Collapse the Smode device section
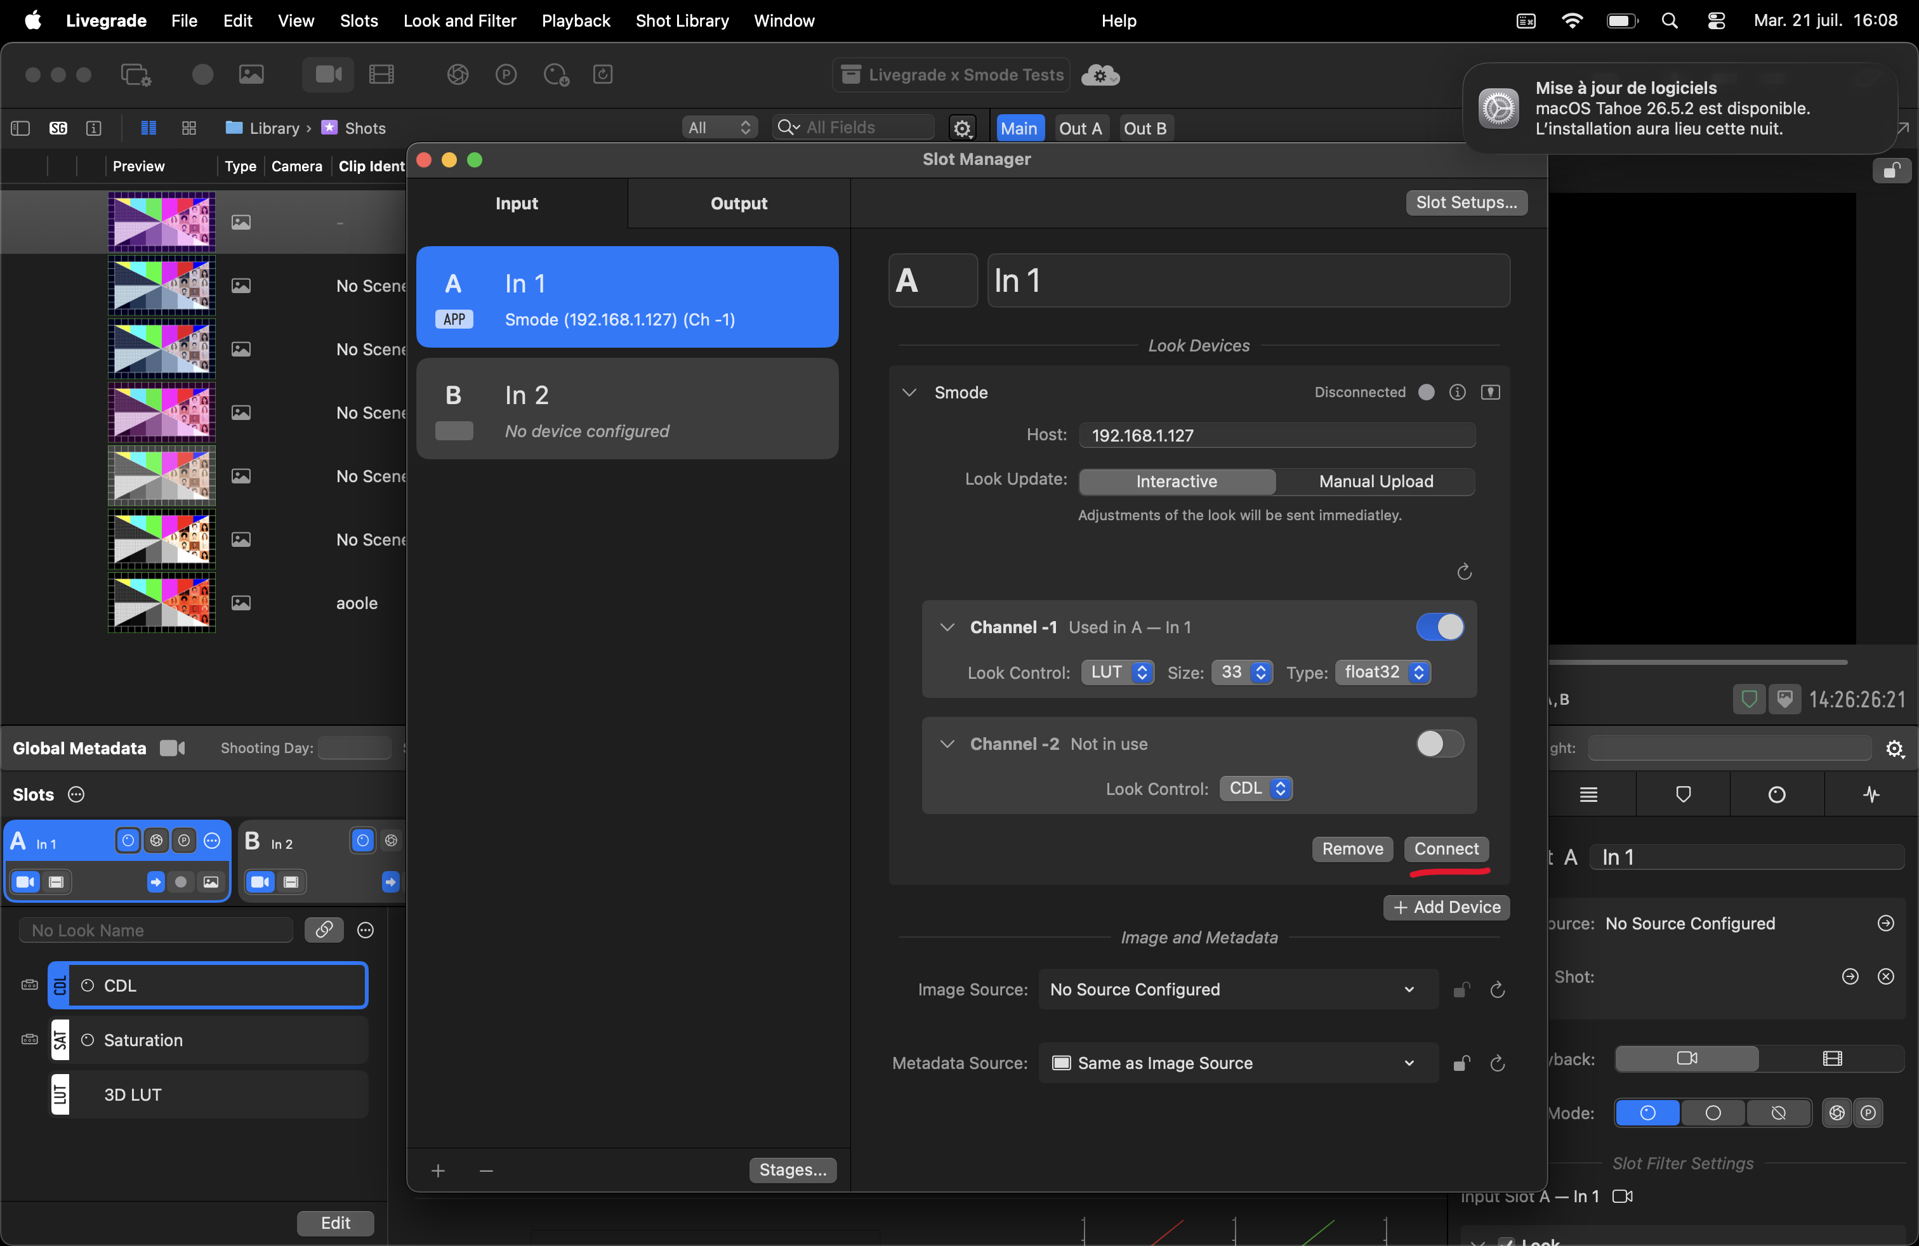This screenshot has height=1246, width=1919. tap(909, 393)
